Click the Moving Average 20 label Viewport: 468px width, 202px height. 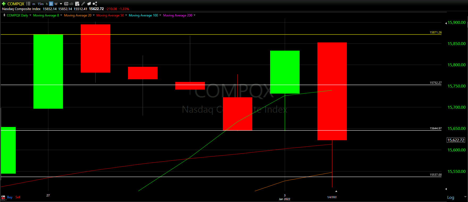coord(78,15)
